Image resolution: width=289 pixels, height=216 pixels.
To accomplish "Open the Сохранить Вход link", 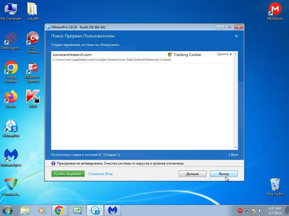I will [100, 174].
